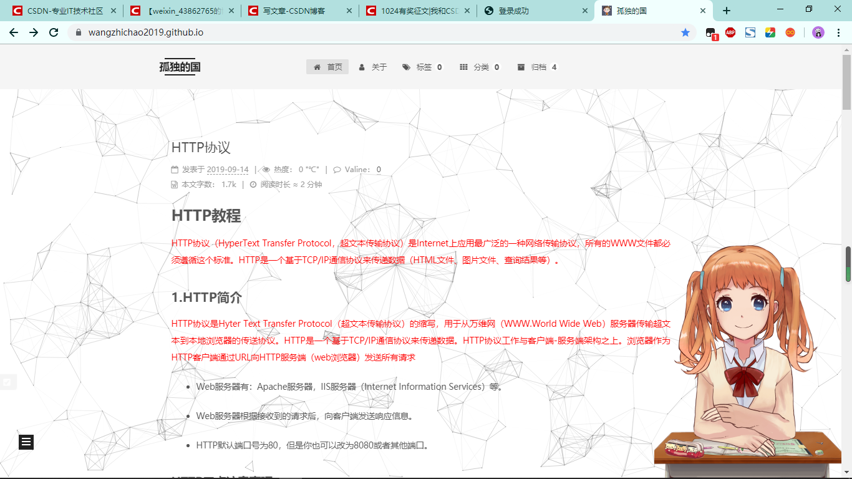This screenshot has height=479, width=852.
Task: Close the 孤独的国 tab
Action: [x=702, y=11]
